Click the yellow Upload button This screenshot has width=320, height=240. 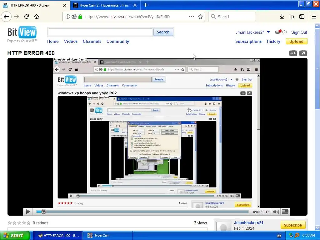(296, 42)
